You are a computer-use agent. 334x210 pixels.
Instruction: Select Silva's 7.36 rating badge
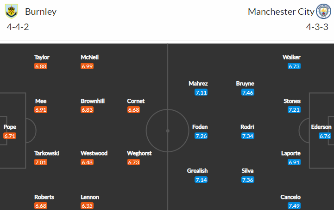(248, 180)
